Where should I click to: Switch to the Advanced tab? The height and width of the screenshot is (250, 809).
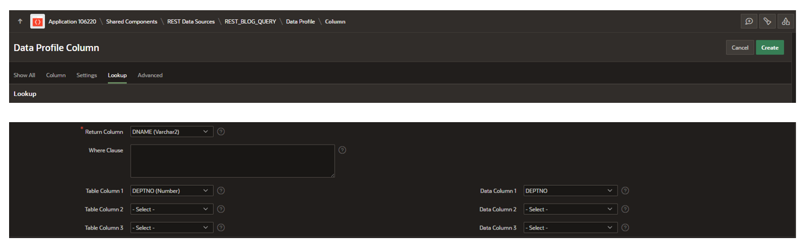coord(150,76)
